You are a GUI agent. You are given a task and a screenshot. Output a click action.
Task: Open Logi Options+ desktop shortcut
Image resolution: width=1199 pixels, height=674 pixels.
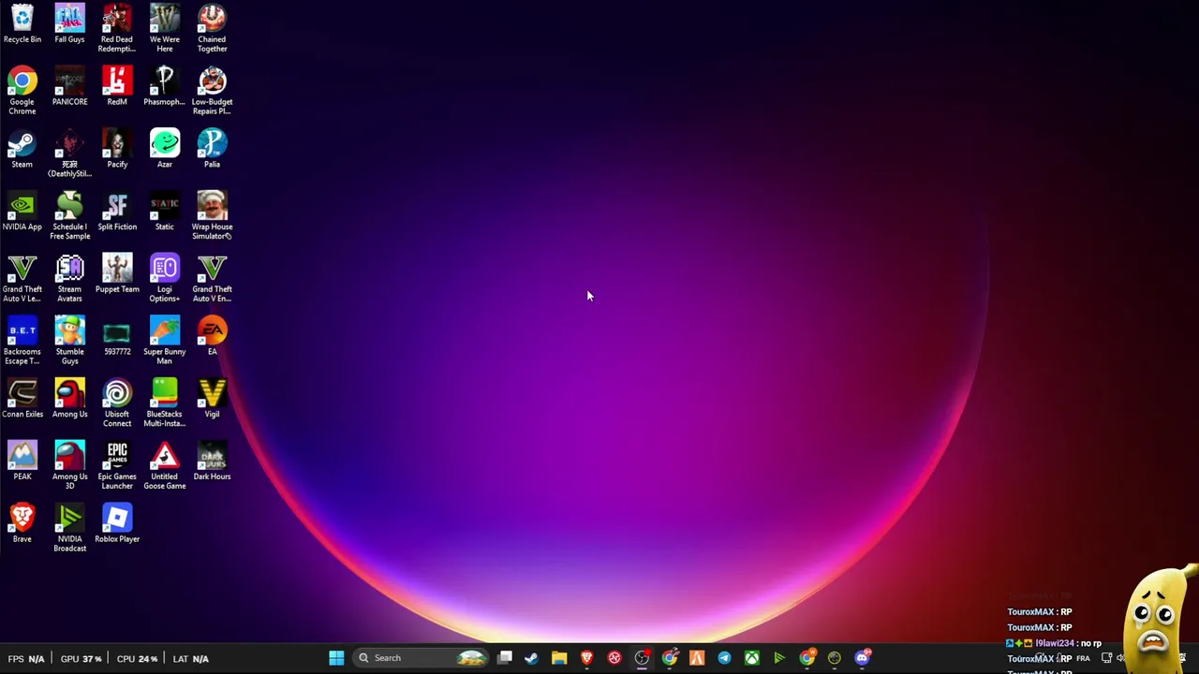click(164, 279)
